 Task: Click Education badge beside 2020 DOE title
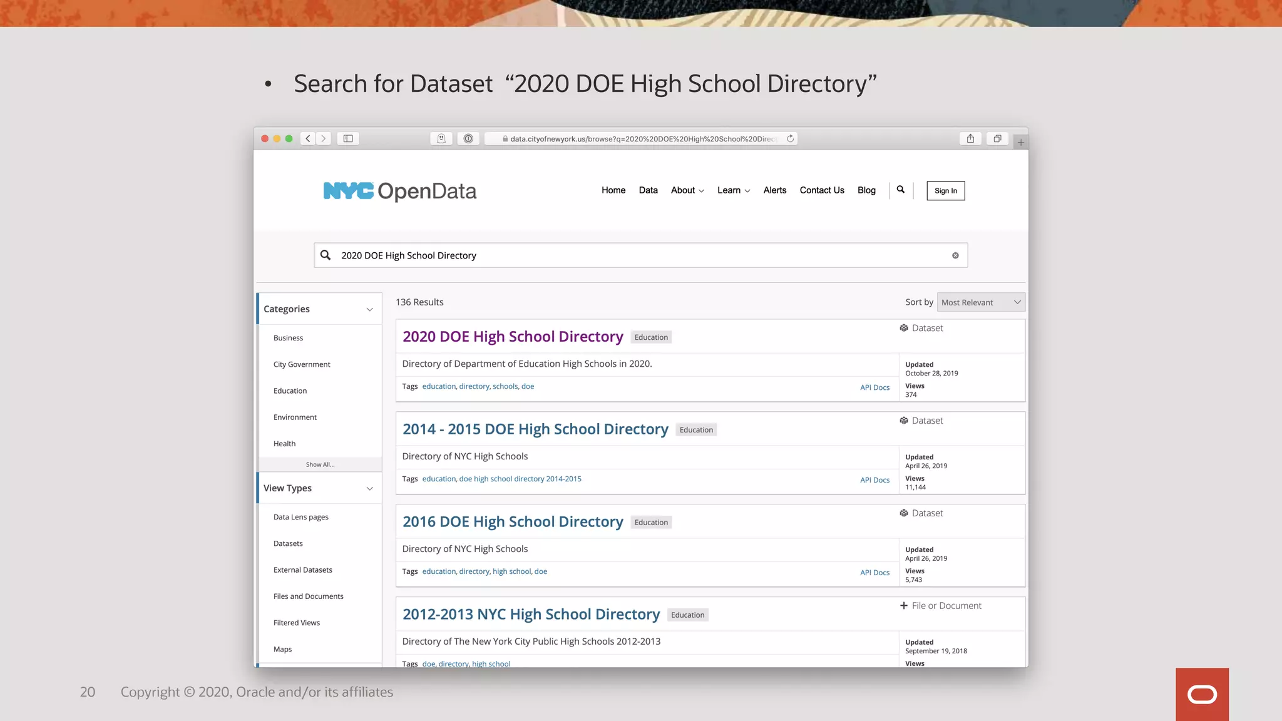[651, 337]
